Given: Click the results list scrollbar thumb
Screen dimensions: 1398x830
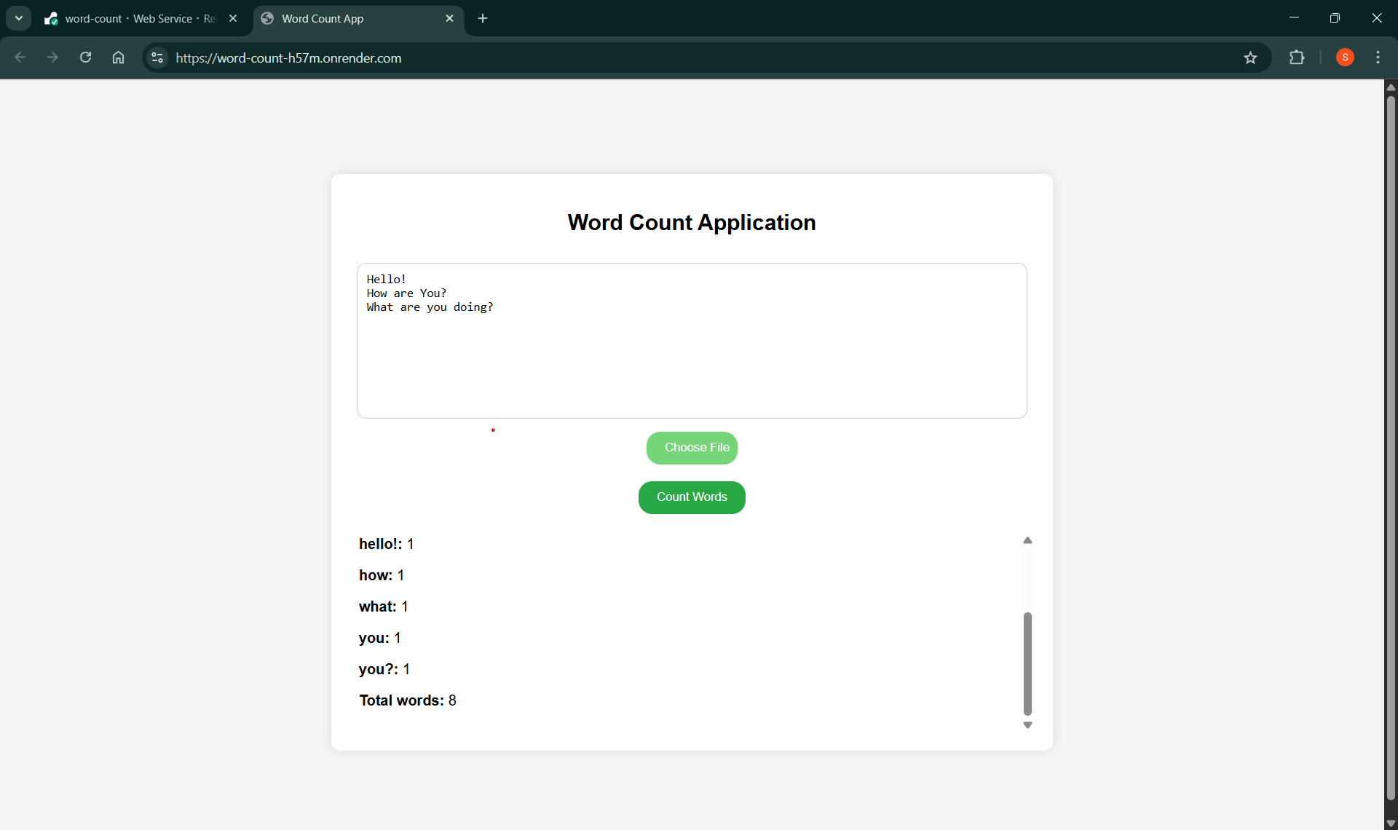Looking at the screenshot, I should [x=1027, y=664].
